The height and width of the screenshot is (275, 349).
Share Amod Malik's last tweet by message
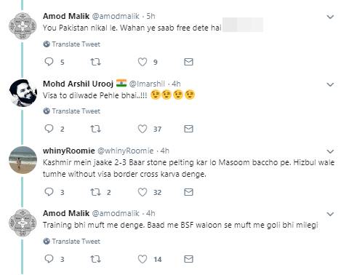click(188, 259)
